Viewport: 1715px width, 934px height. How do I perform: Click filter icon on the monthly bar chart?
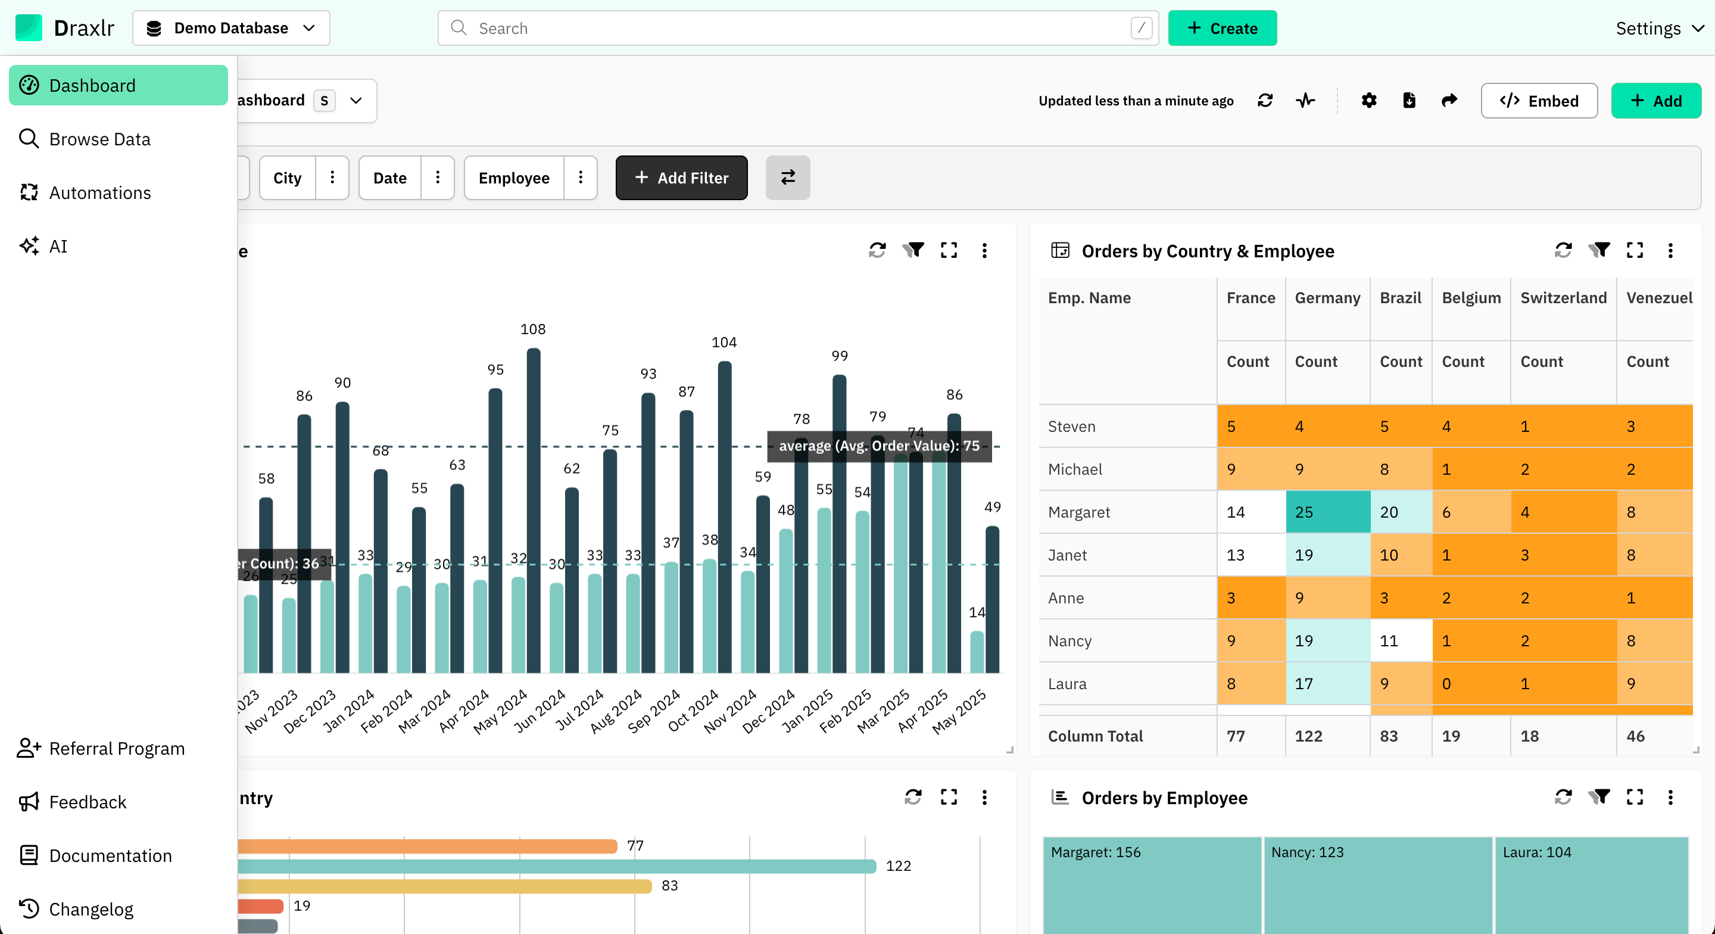(x=913, y=251)
